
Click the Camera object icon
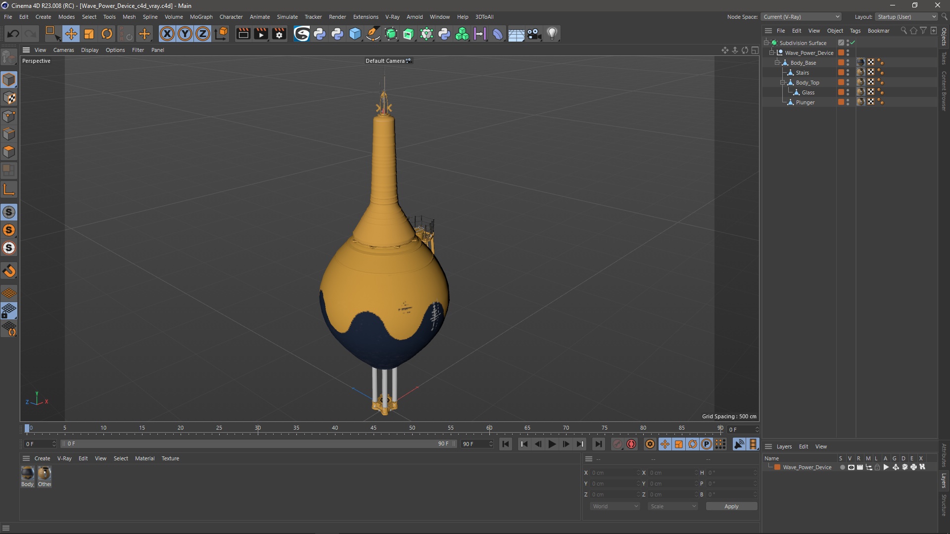tap(534, 34)
